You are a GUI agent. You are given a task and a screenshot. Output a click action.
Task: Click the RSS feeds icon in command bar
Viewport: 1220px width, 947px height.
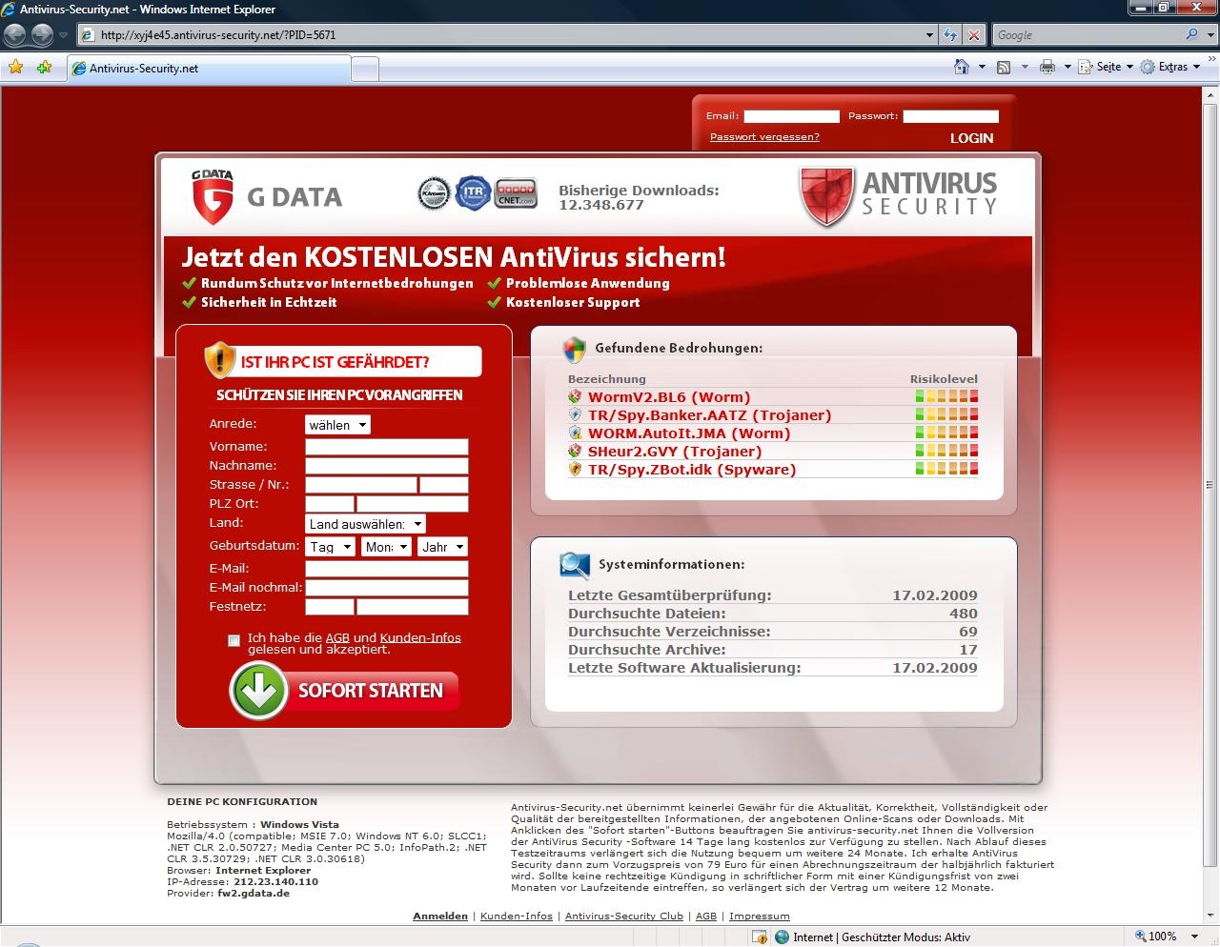coord(1004,67)
